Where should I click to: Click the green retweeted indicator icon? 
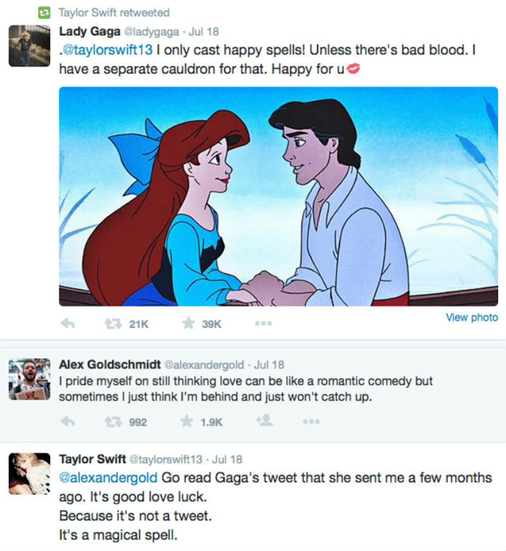44,13
